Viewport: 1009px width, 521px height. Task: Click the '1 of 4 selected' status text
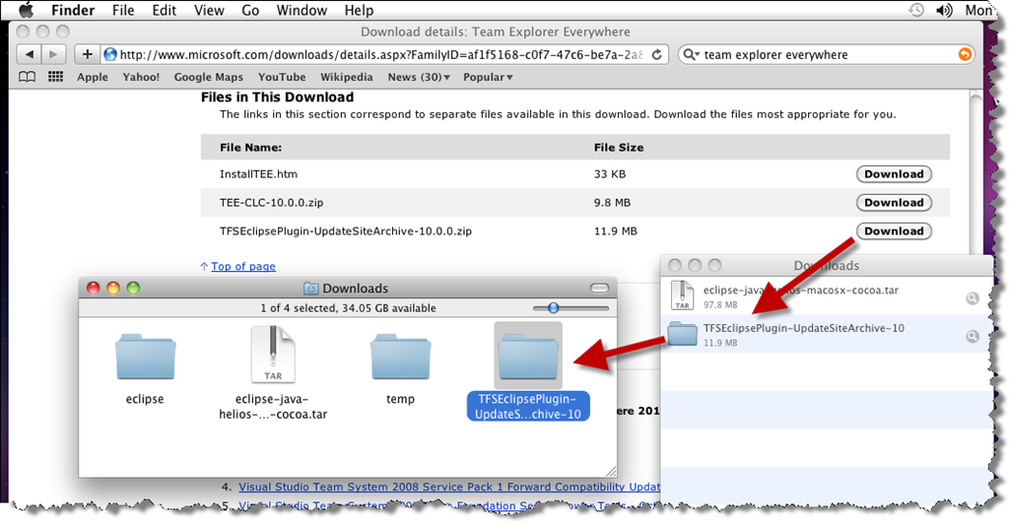348,308
